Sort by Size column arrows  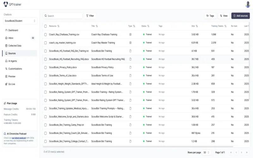(197, 26)
